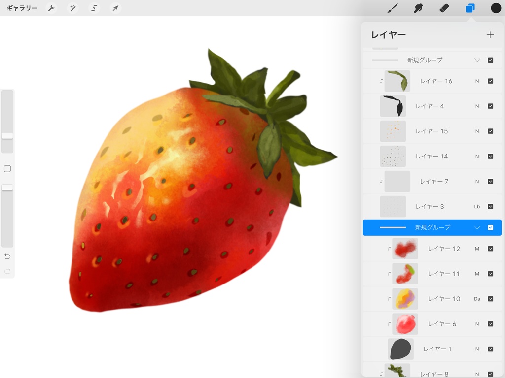The height and width of the screenshot is (378, 505).
Task: Collapse the selected blue 新規グループ chevron
Action: (477, 227)
